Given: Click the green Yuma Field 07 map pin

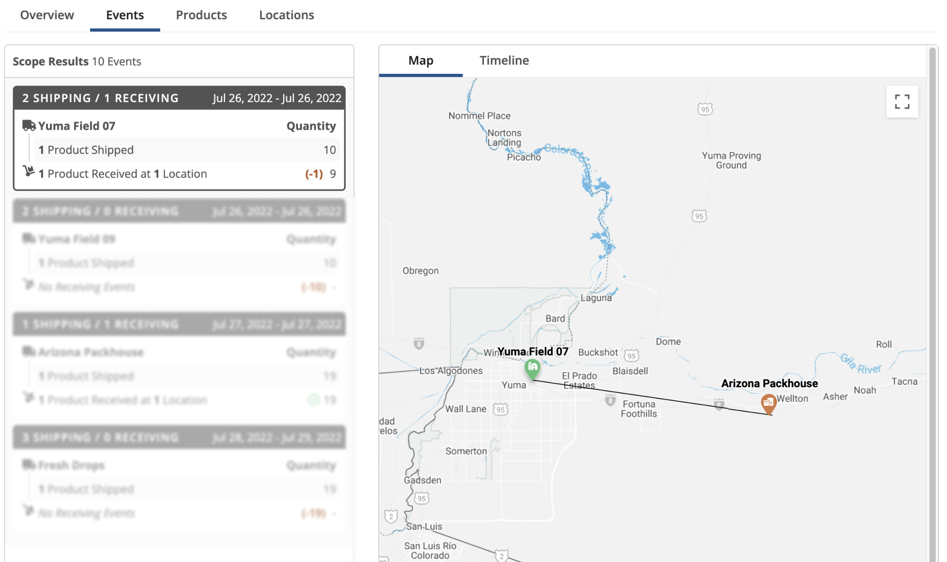Looking at the screenshot, I should pyautogui.click(x=532, y=368).
